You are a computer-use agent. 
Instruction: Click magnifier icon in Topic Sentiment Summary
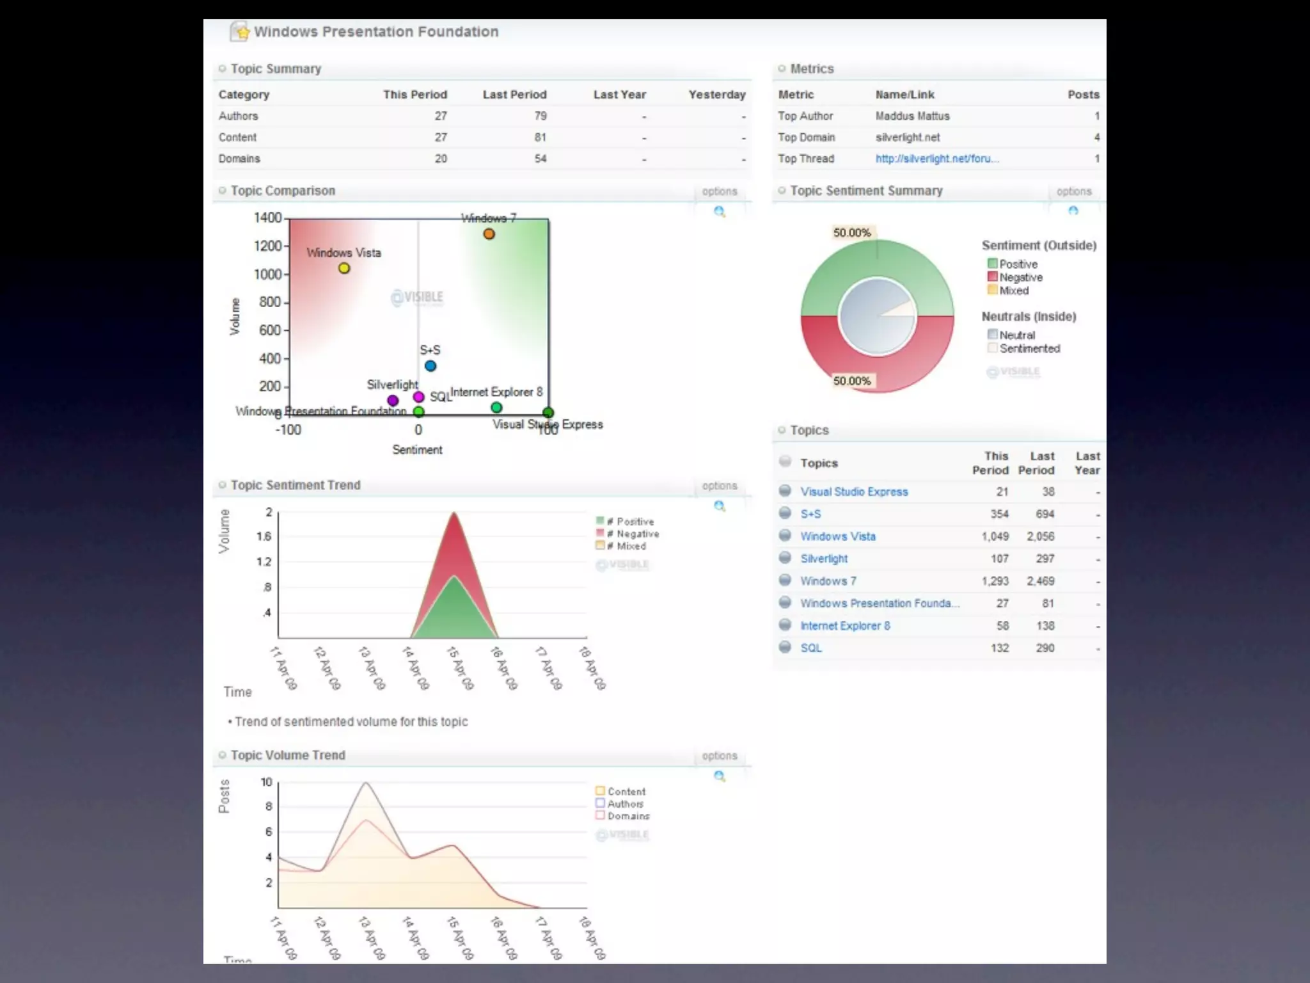pos(1073,211)
